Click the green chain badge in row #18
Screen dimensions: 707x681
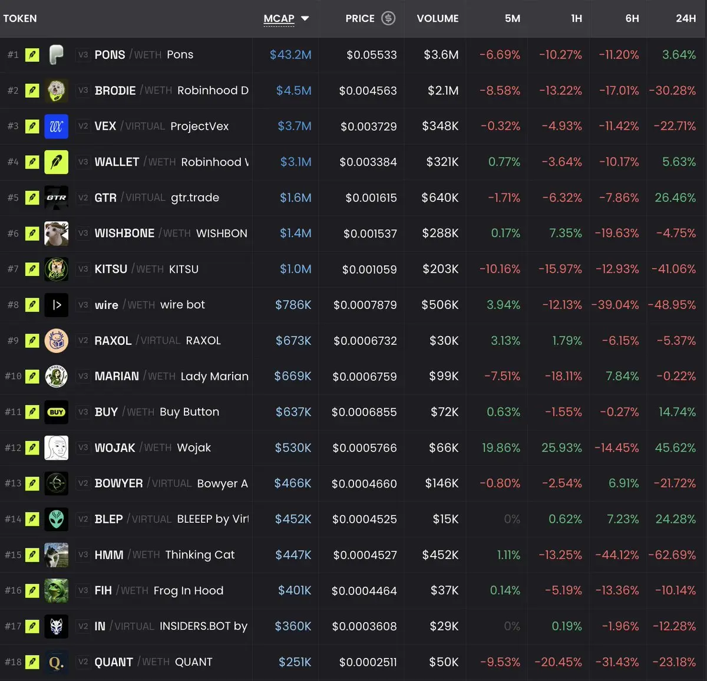(32, 662)
